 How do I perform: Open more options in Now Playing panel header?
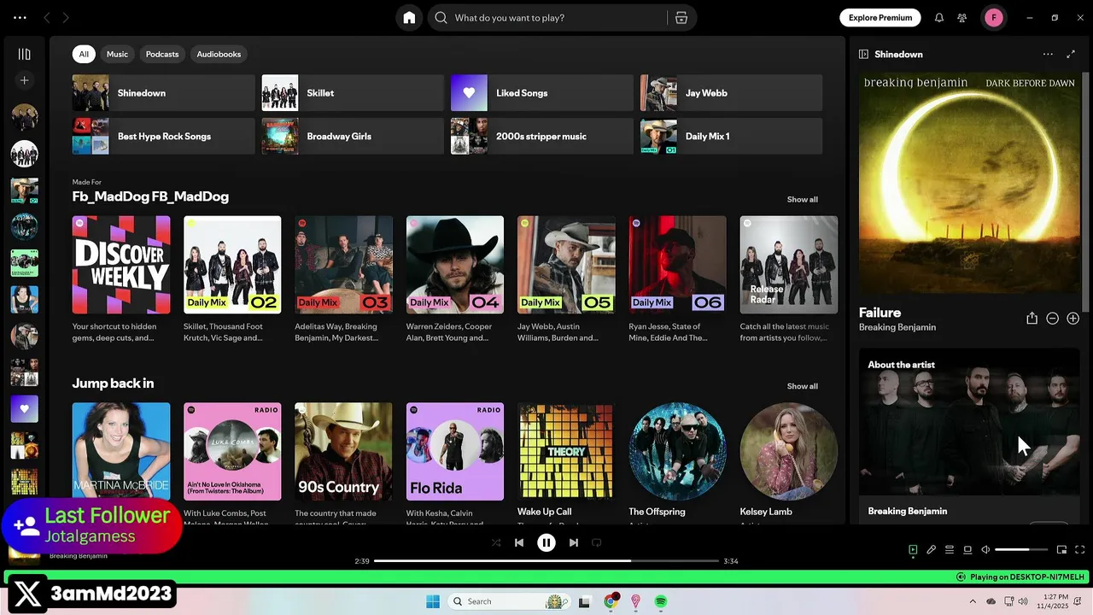coord(1048,54)
